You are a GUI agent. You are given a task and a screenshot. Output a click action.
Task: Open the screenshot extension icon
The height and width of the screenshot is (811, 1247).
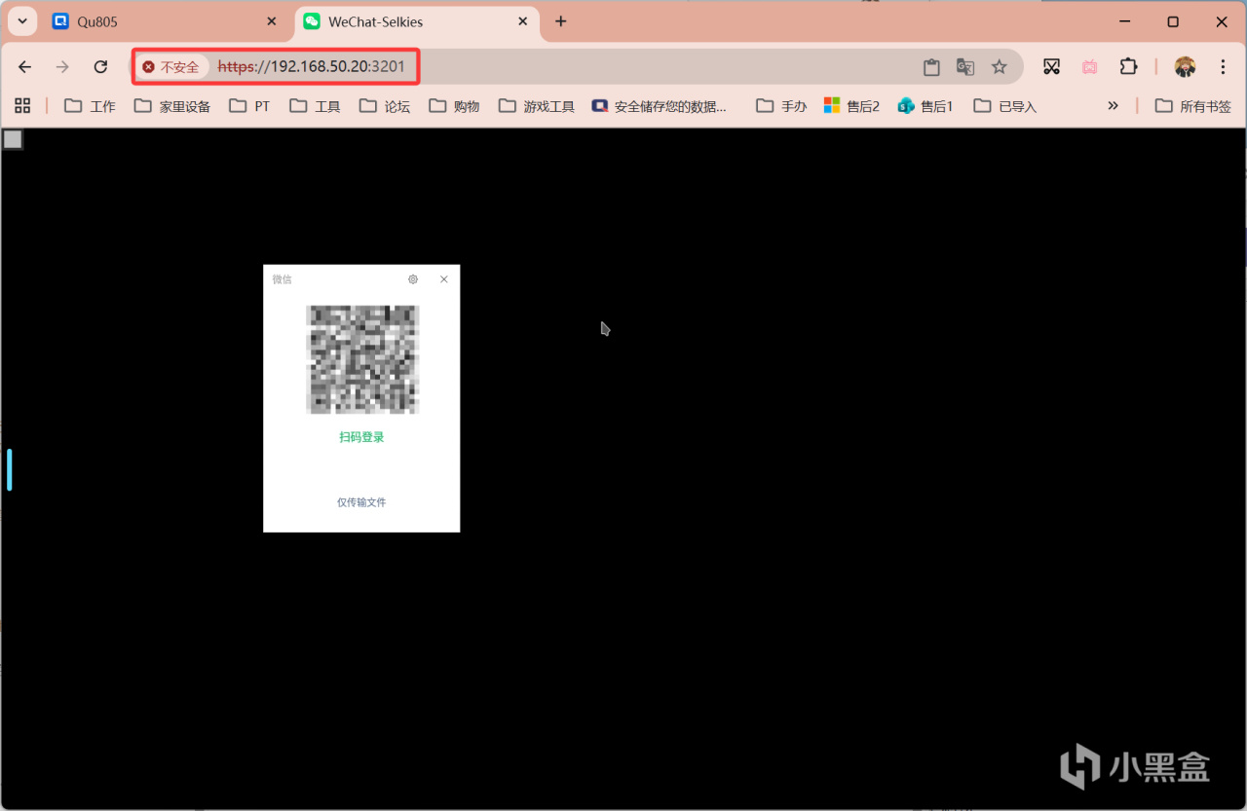coord(1051,67)
